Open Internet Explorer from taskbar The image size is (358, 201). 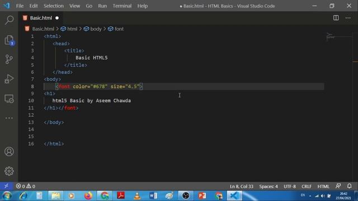tap(23, 195)
